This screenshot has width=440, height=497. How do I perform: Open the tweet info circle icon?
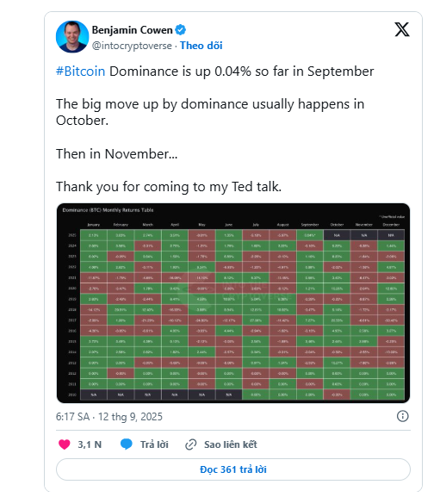click(x=403, y=416)
